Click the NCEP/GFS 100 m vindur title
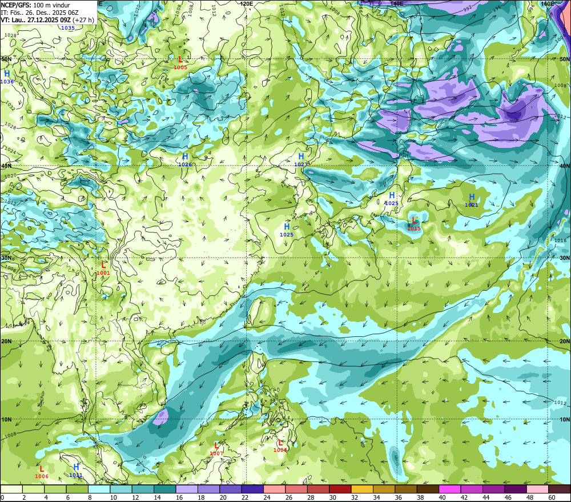 35,5
